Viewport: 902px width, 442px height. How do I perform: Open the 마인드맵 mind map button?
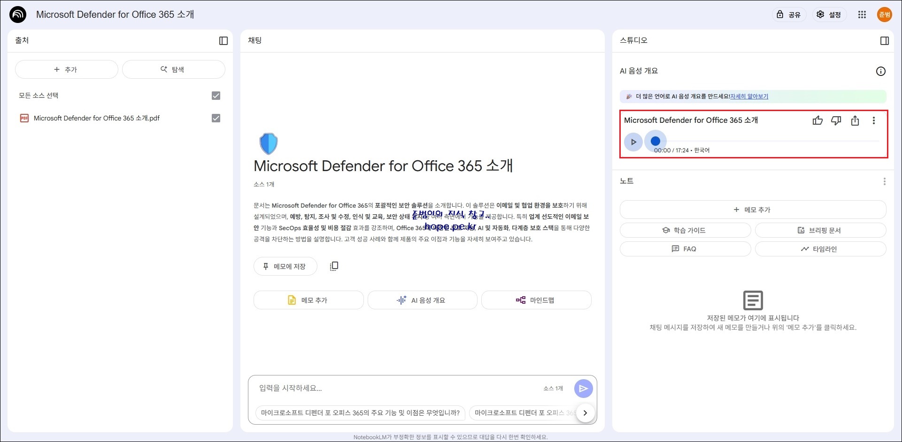point(536,300)
